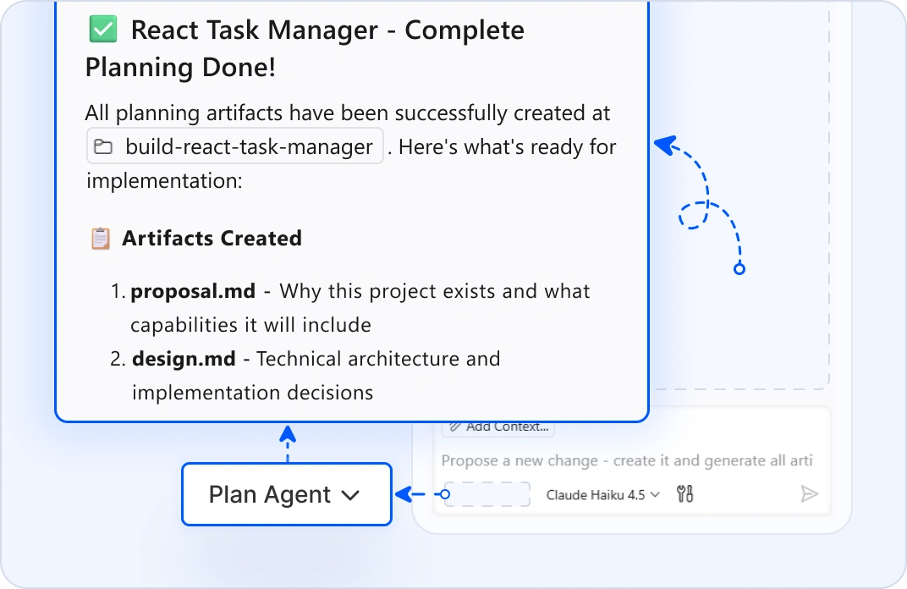The width and height of the screenshot is (907, 589).
Task: Click the clipboard icon beside Artifacts Created
Action: click(x=100, y=239)
